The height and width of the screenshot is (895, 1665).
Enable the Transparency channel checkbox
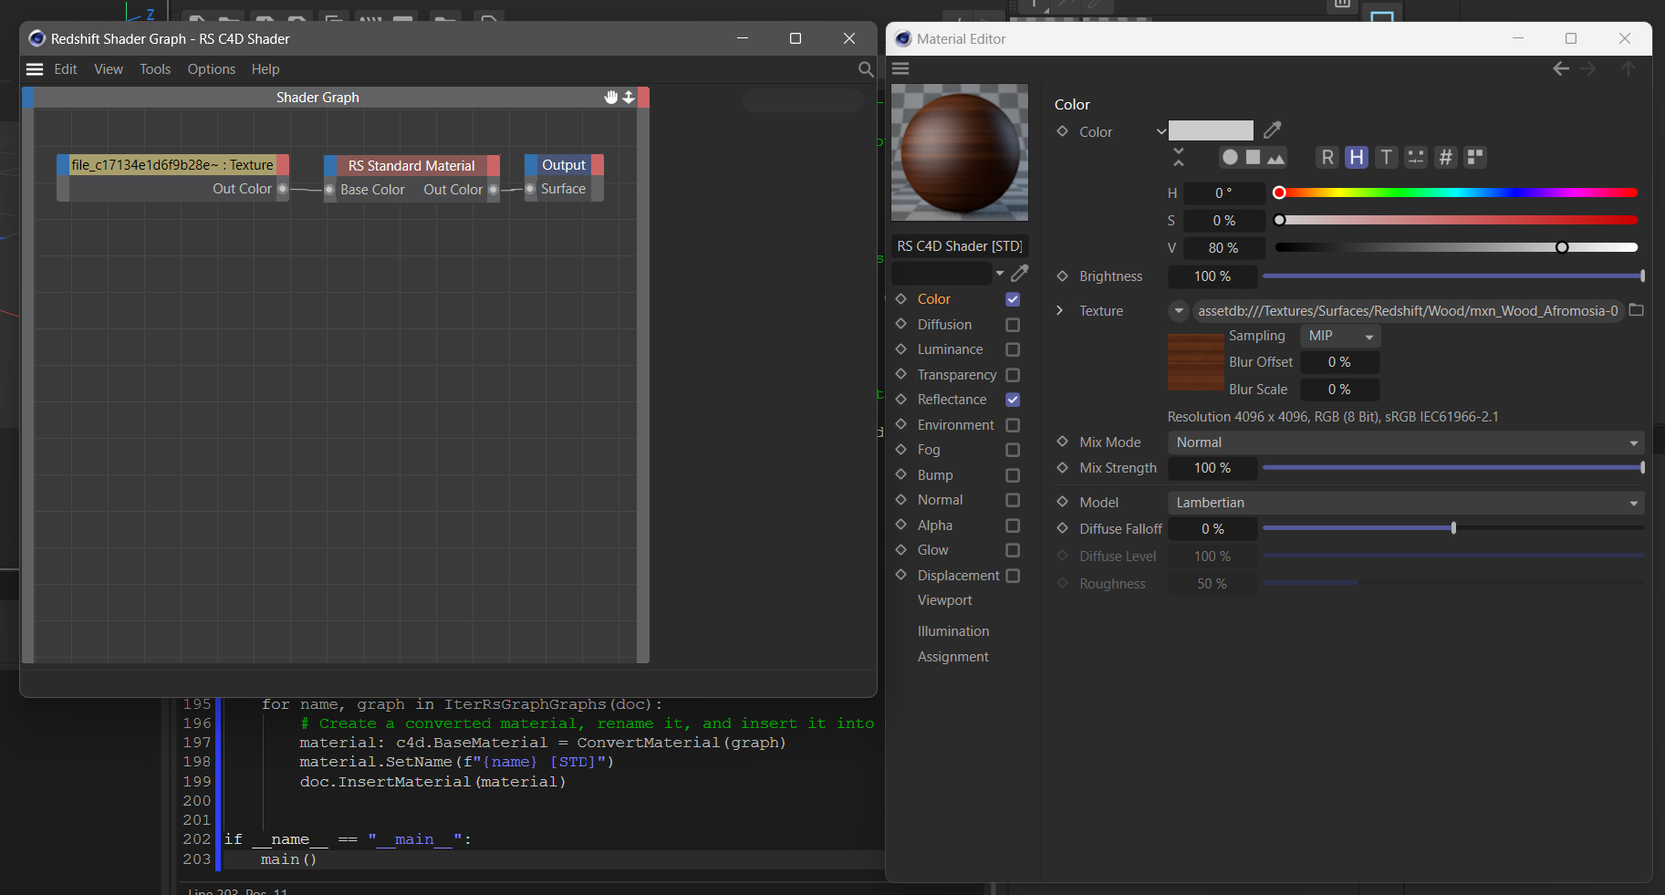point(1013,375)
